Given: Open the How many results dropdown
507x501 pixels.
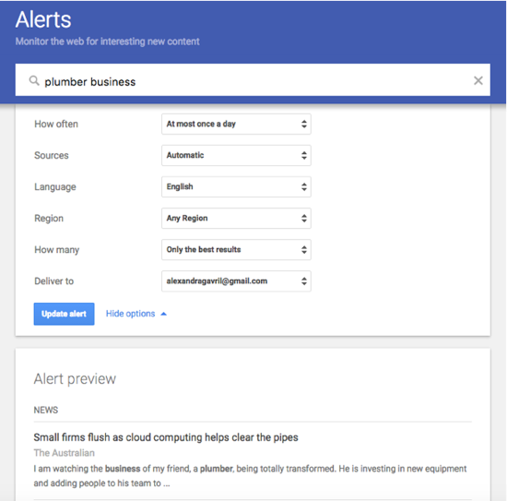Looking at the screenshot, I should pyautogui.click(x=236, y=249).
